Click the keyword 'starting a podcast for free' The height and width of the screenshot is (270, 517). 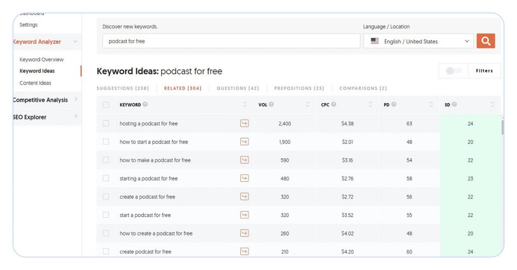pyautogui.click(x=148, y=178)
